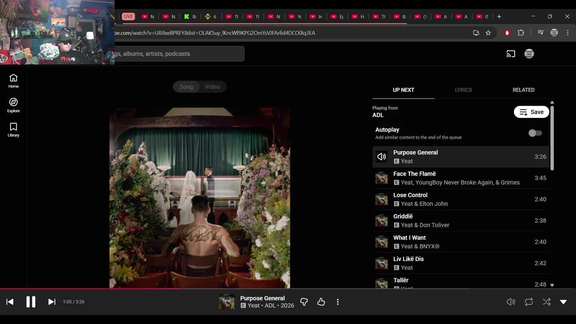This screenshot has width=576, height=324.
Task: Play Lose Control from queue
Action: click(461, 199)
